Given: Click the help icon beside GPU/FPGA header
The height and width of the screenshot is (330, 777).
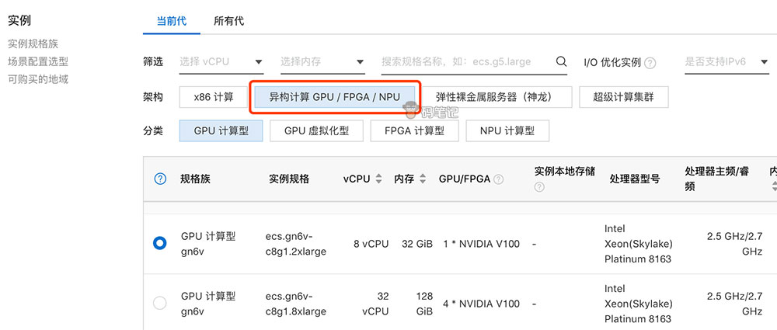Looking at the screenshot, I should (x=498, y=179).
